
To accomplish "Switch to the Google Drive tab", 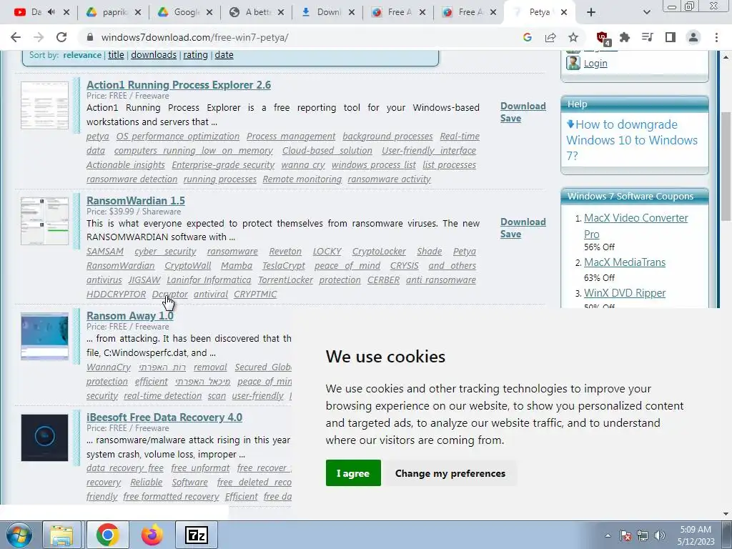I will tap(184, 12).
